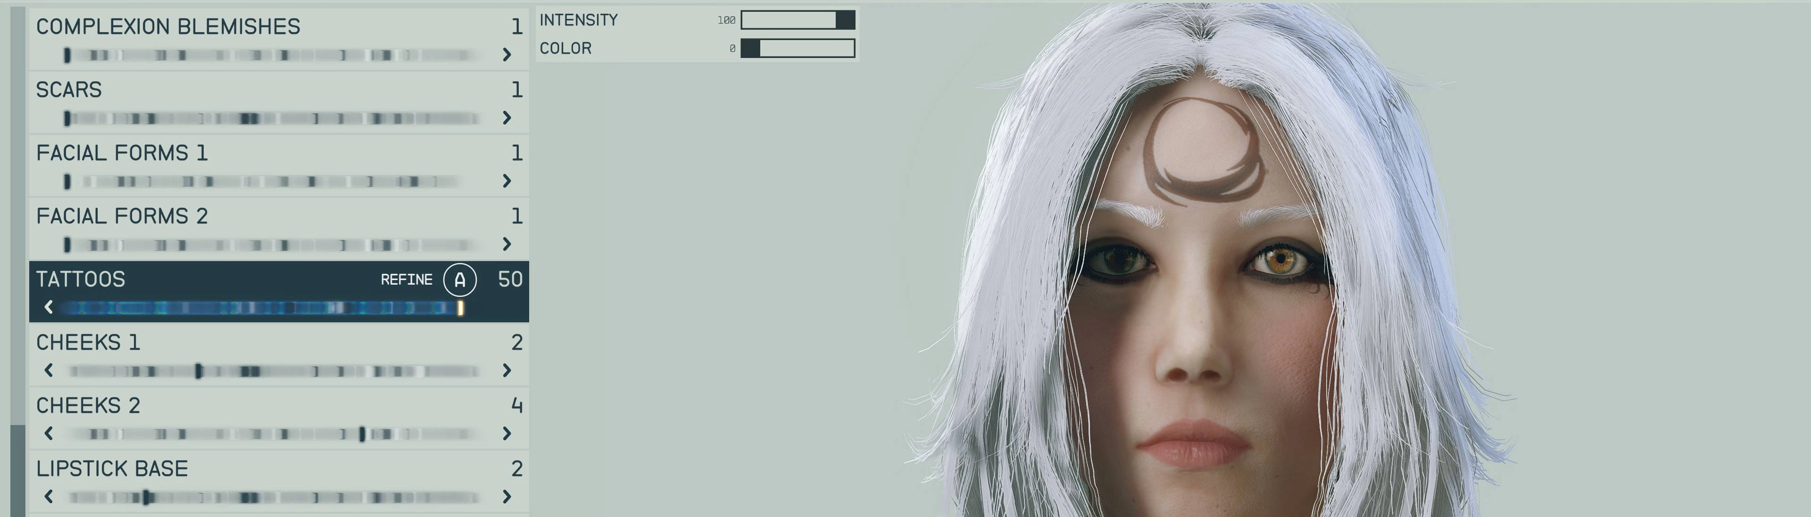Screen dimensions: 1811x517
Task: Click the Tattoos selection slider track
Action: [x=264, y=308]
